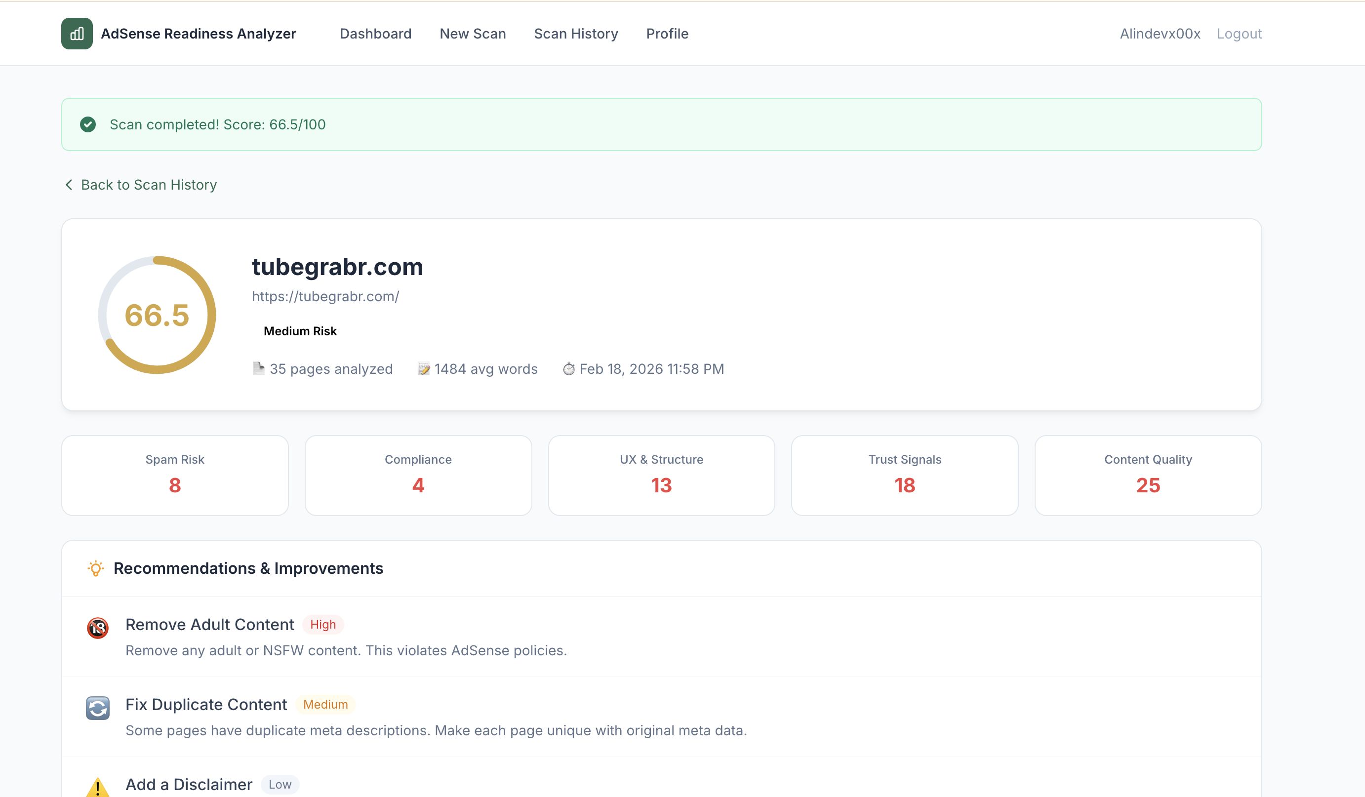Open the https://tubegrabr.com/ URL

click(325, 296)
